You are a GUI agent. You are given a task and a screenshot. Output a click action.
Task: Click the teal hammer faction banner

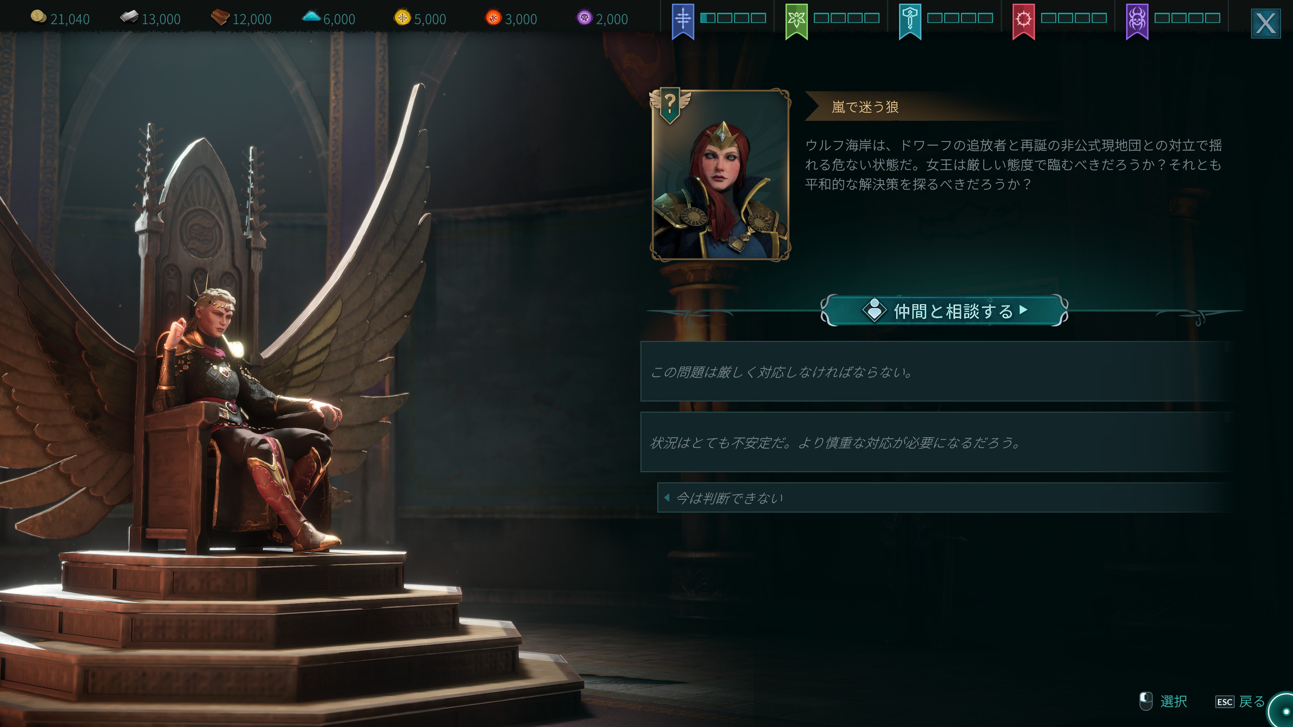pyautogui.click(x=909, y=21)
